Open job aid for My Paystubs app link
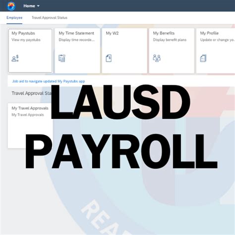The image size is (235, 235). [49, 81]
